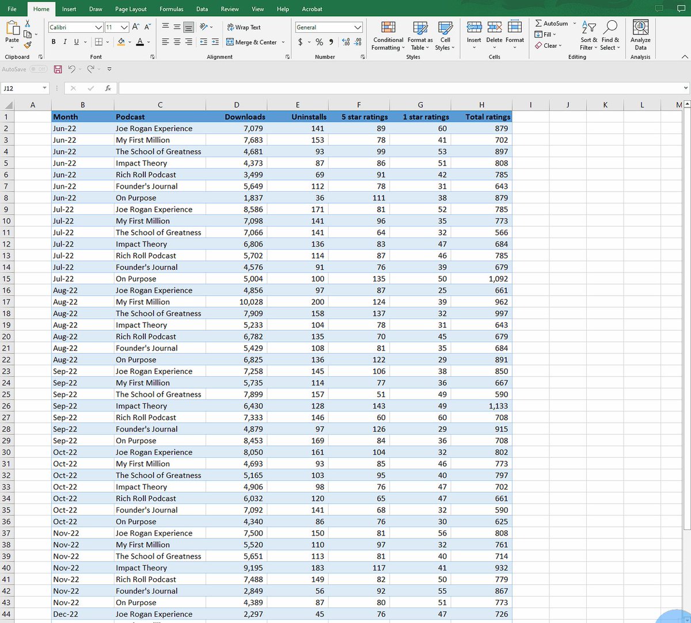Click the Align Right icon
The height and width of the screenshot is (623, 691).
(x=189, y=42)
